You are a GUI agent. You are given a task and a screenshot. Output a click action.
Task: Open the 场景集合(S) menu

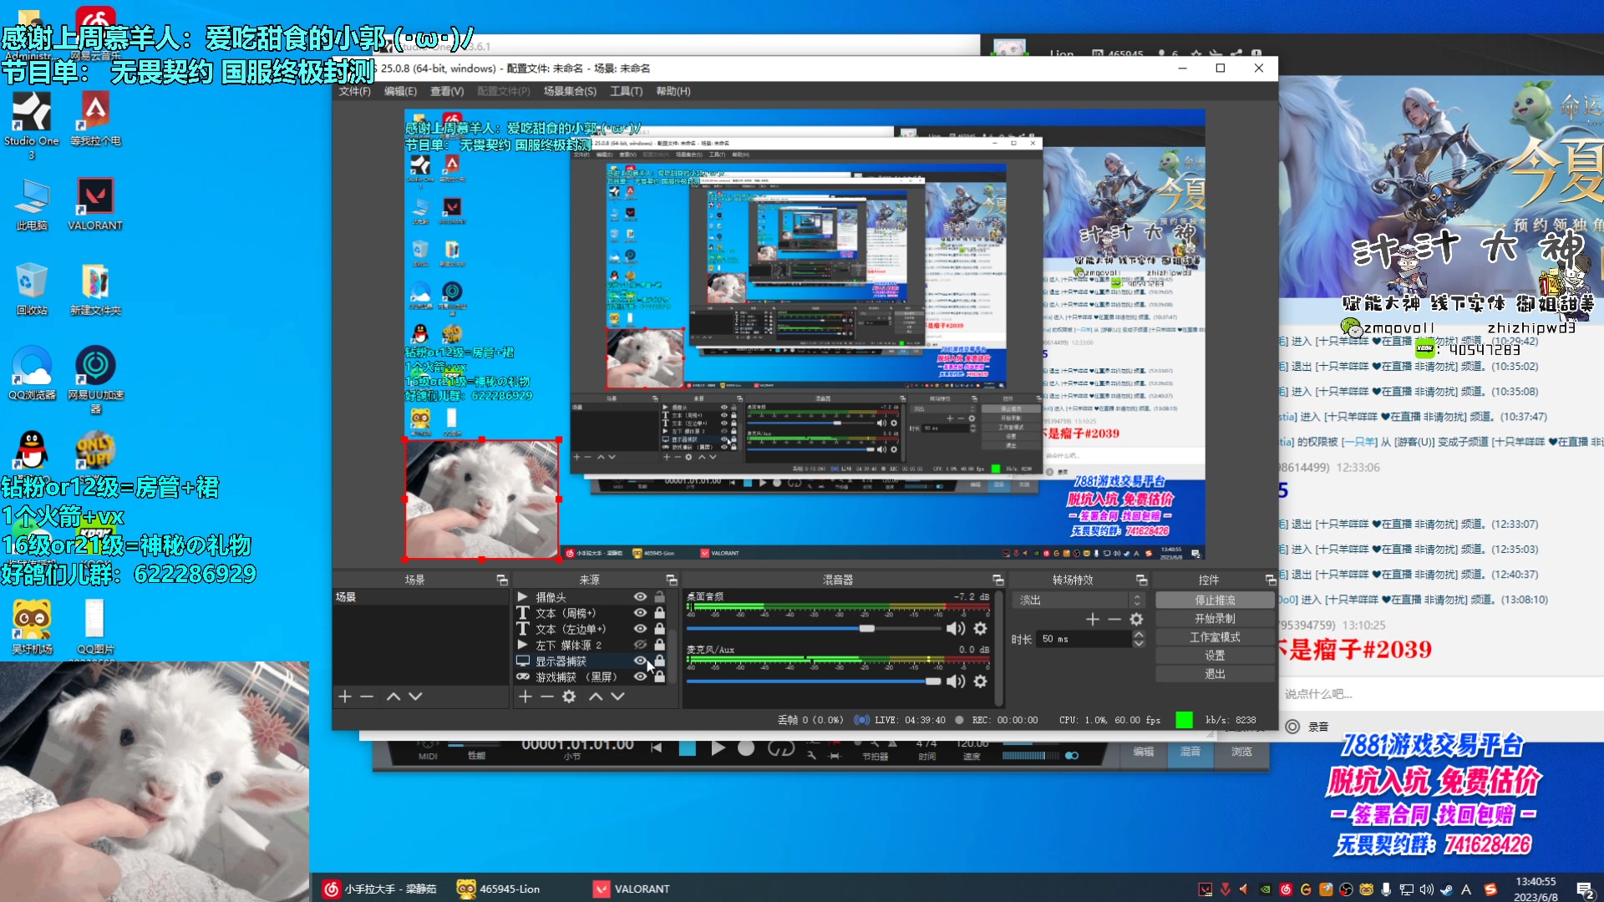[570, 91]
